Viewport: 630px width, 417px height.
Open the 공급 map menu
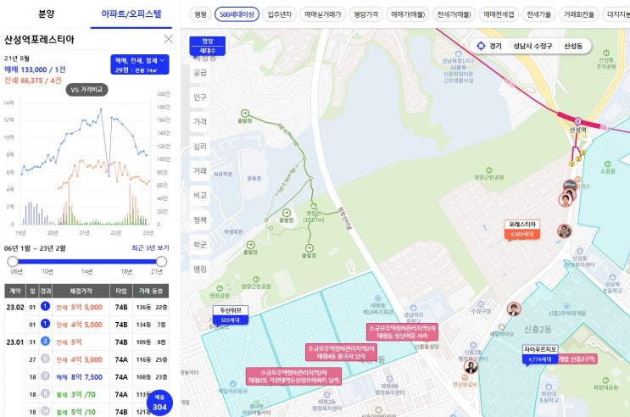(200, 73)
